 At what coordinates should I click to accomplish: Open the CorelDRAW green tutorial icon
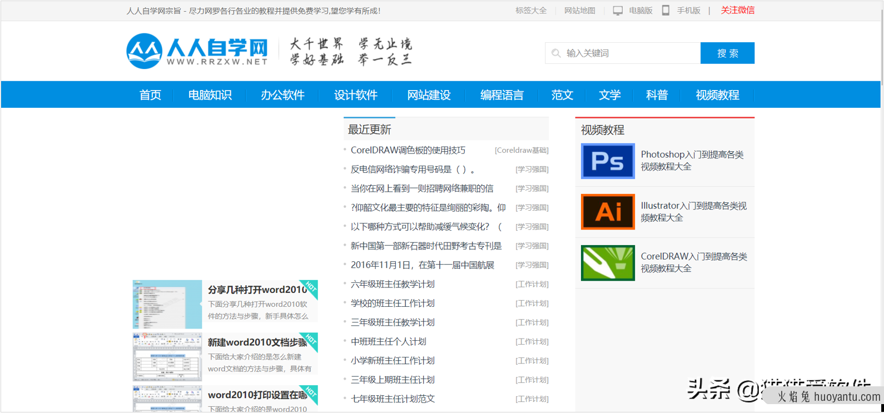[608, 263]
